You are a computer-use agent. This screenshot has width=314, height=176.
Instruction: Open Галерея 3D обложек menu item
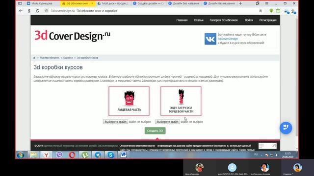click(x=224, y=20)
